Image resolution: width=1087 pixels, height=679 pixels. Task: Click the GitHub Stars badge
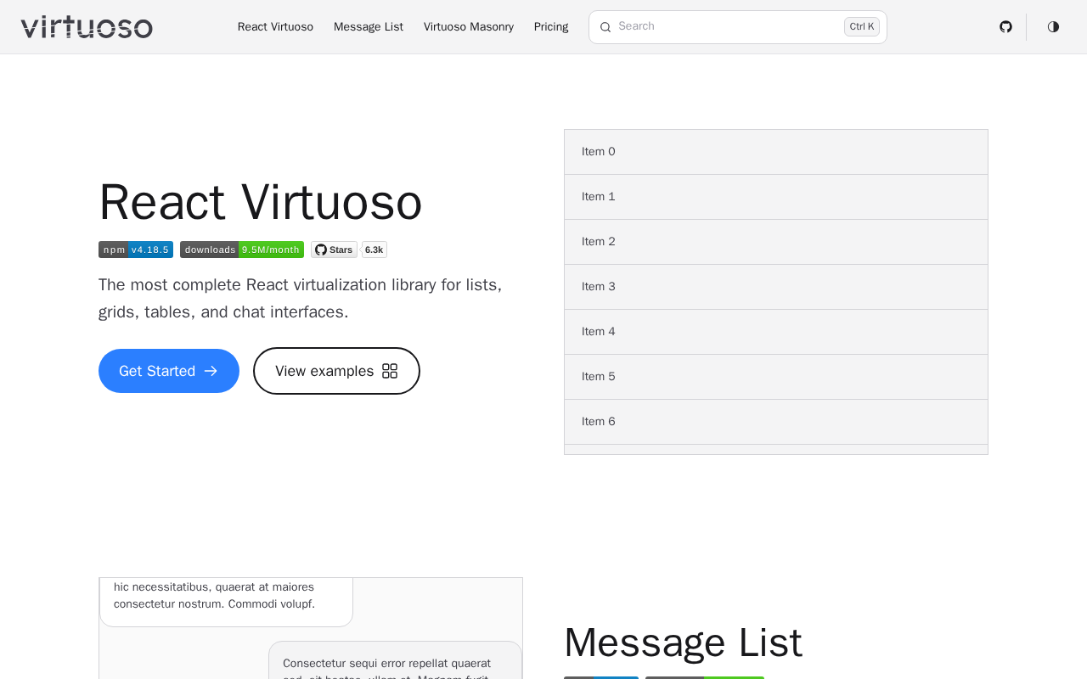click(334, 250)
